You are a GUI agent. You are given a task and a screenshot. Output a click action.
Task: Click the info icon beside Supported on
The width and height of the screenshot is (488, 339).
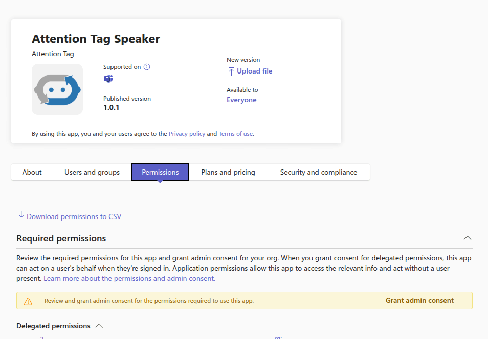coord(147,67)
